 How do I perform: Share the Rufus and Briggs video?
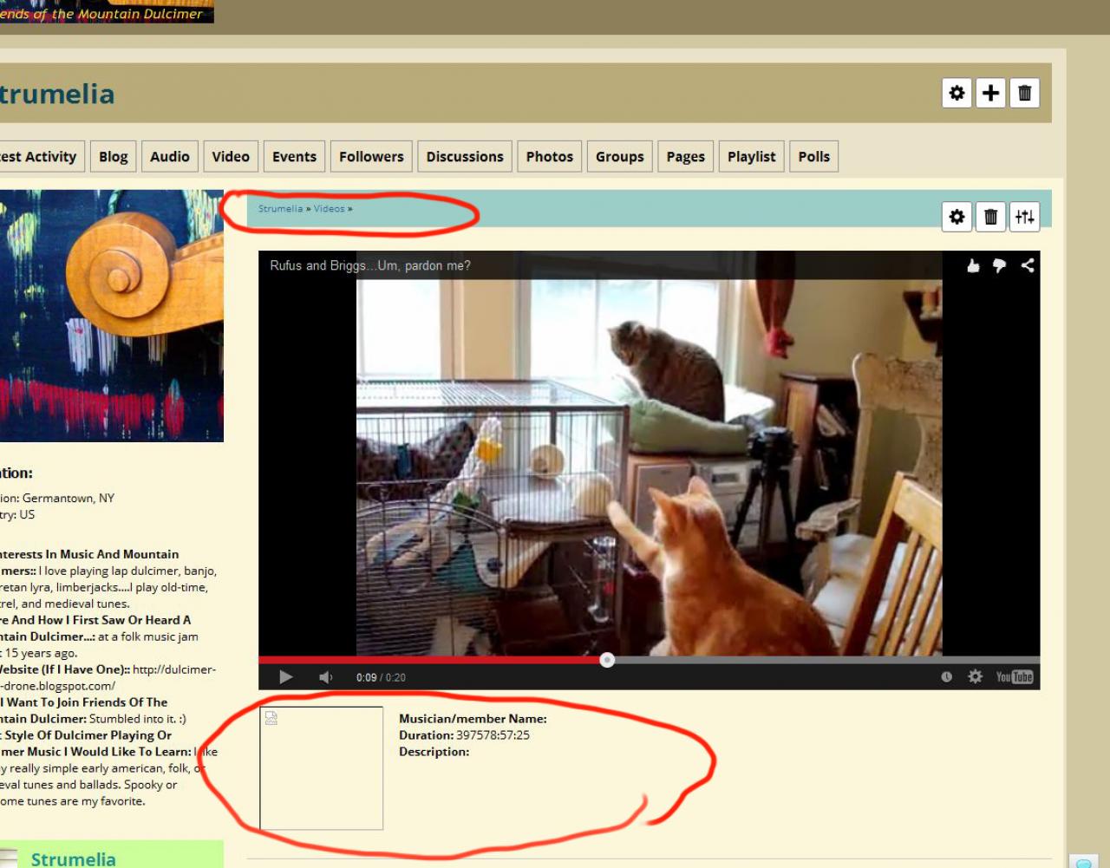click(1028, 265)
